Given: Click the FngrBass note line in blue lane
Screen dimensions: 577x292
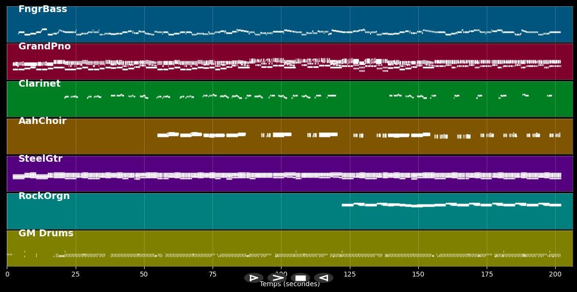Looking at the screenshot, I should coord(289,32).
